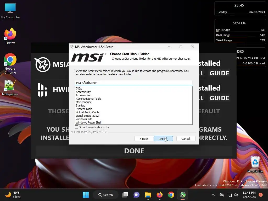Open network status tray icon
The image size is (268, 201).
pyautogui.click(x=230, y=195)
